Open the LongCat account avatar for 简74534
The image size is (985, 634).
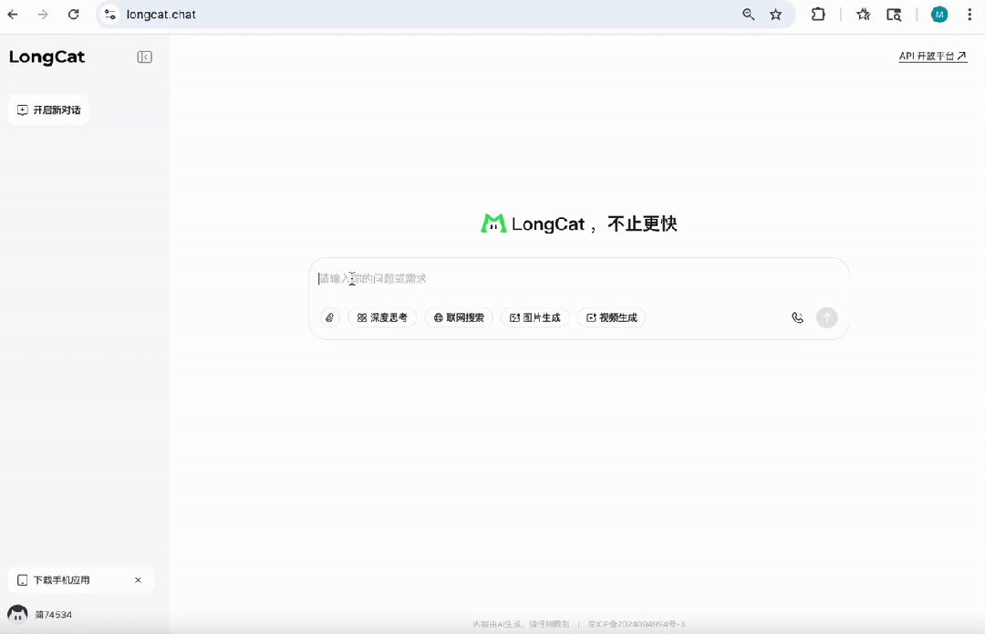(x=19, y=614)
